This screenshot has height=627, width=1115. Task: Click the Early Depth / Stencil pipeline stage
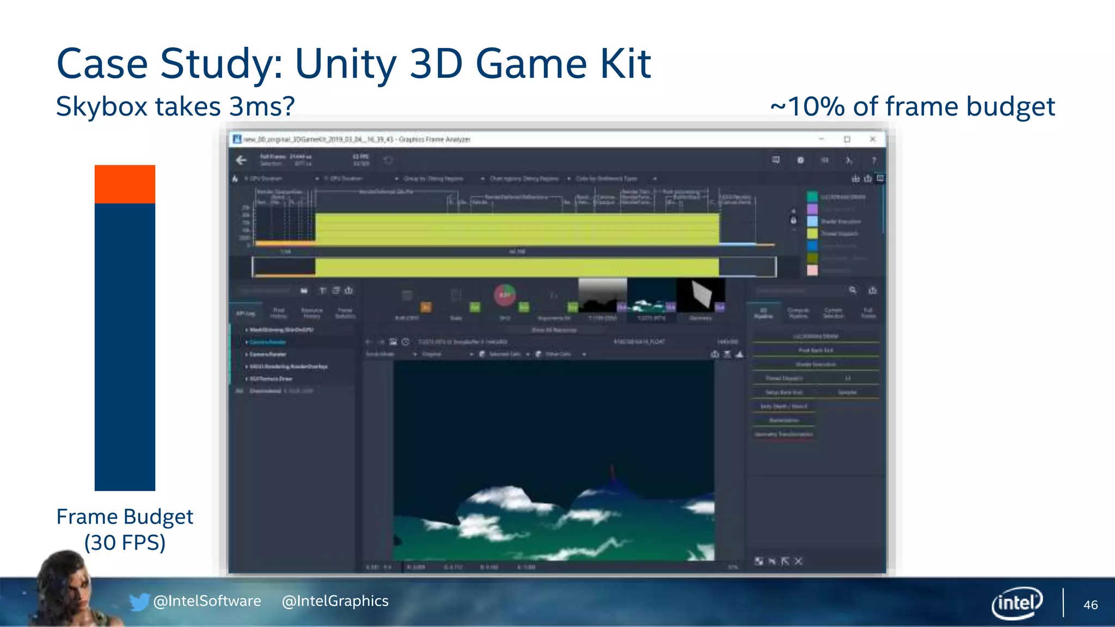tap(784, 407)
